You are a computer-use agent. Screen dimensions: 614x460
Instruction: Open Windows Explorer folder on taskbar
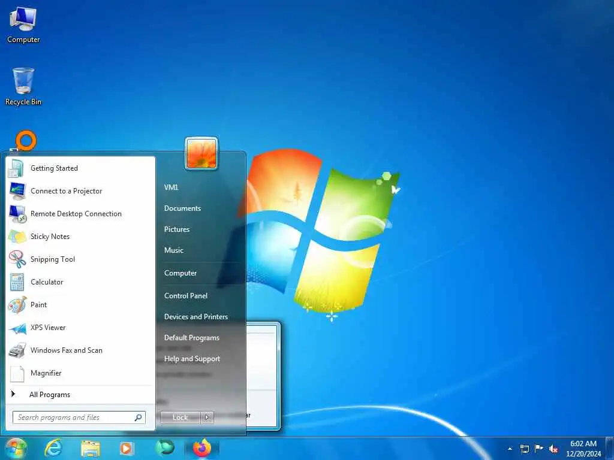pyautogui.click(x=91, y=448)
